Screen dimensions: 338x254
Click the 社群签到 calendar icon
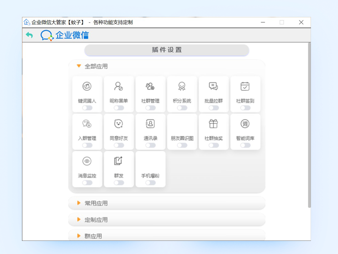245,86
